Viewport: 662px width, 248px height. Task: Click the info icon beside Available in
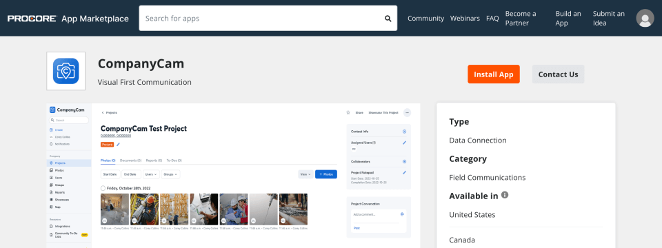[x=505, y=195]
